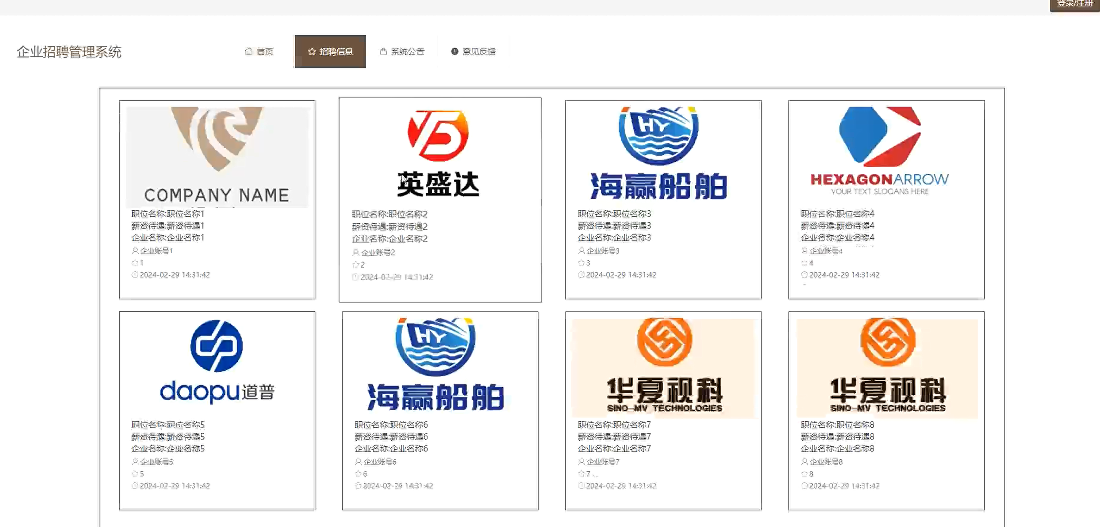Click user icon beside 企业账号5
The image size is (1100, 527).
[x=135, y=462]
